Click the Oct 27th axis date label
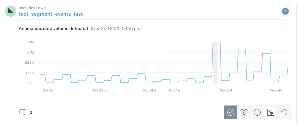 50,90
